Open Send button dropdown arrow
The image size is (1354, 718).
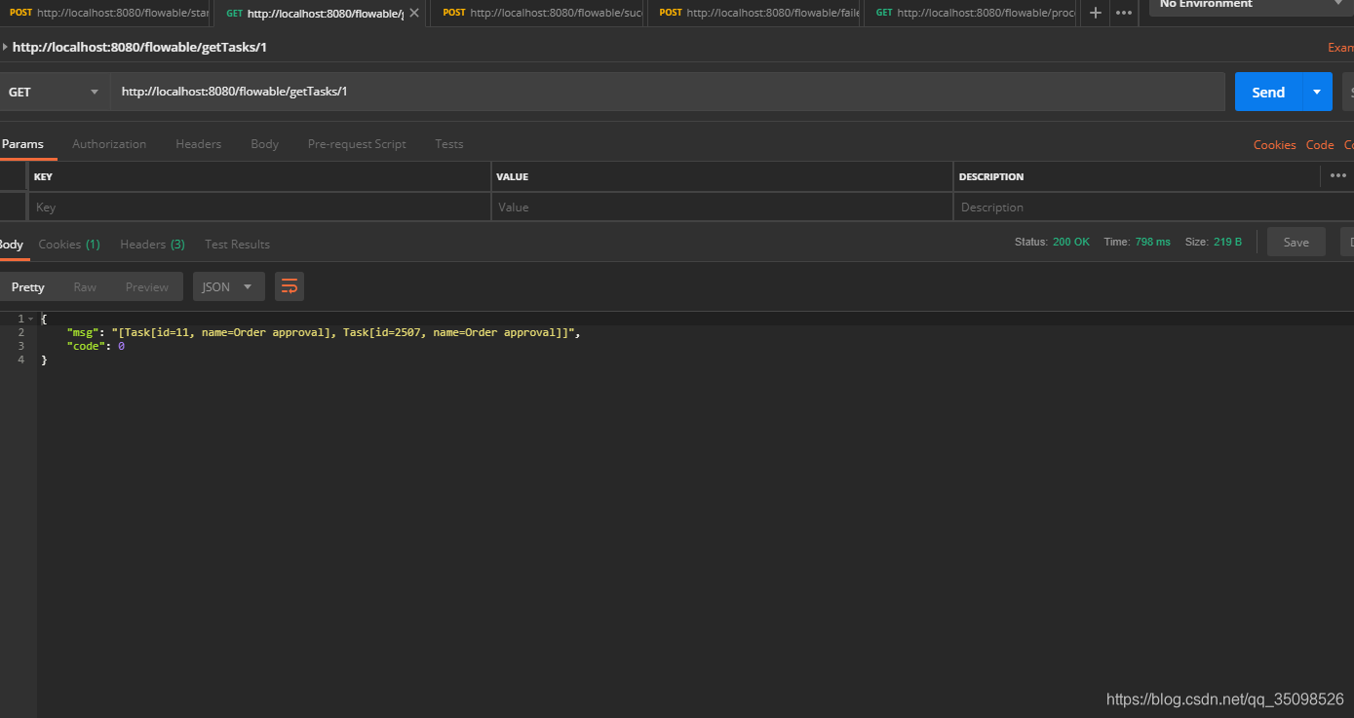[x=1317, y=92]
